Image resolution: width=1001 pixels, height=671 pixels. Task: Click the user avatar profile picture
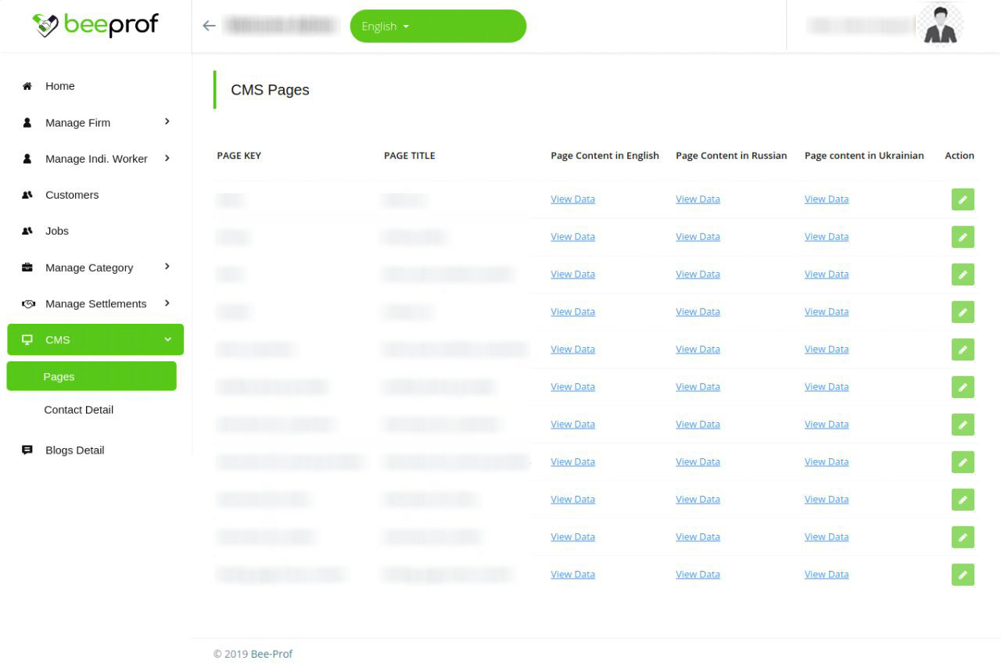pos(939,26)
